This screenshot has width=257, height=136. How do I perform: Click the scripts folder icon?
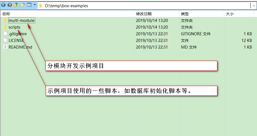coord(5,27)
